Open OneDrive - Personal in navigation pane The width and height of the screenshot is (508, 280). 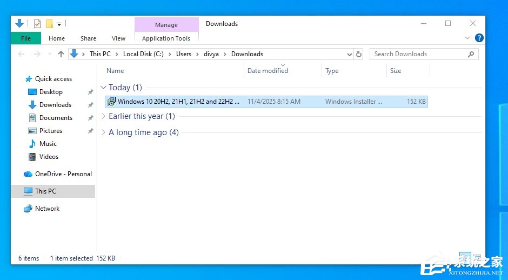click(x=64, y=174)
